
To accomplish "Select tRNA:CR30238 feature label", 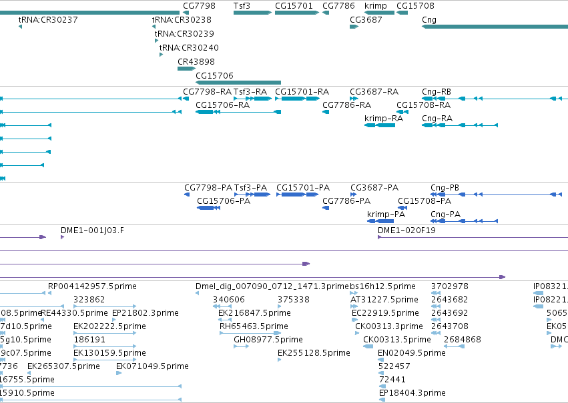I will [182, 19].
